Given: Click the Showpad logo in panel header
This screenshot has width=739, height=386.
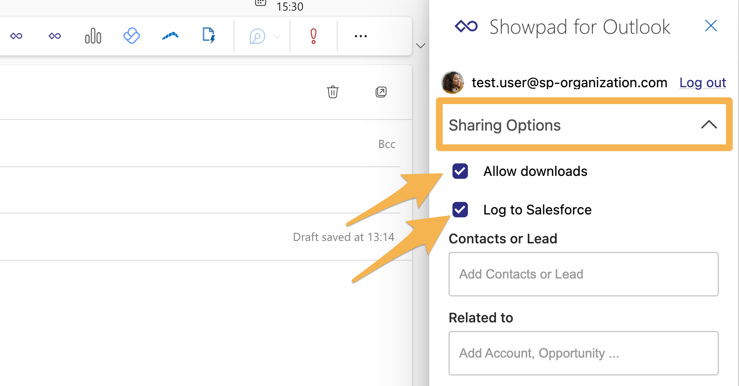Looking at the screenshot, I should (466, 27).
